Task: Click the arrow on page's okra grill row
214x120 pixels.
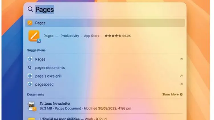Action: (x=181, y=76)
